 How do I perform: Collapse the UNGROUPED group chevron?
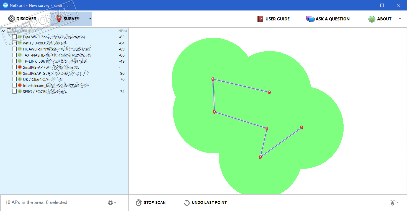[4, 31]
